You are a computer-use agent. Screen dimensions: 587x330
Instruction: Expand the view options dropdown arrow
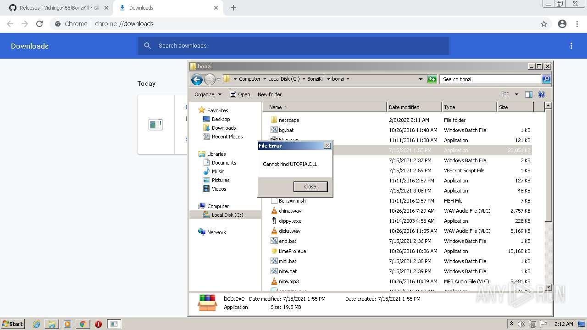click(516, 94)
